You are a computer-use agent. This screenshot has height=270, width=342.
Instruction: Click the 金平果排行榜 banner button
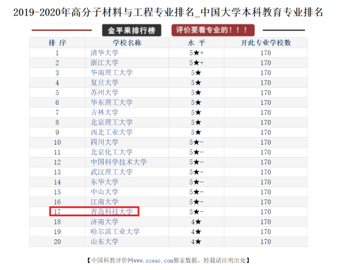[131, 30]
